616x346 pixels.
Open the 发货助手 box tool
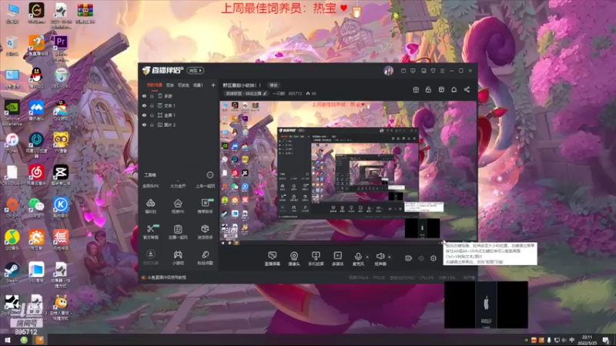(x=205, y=231)
